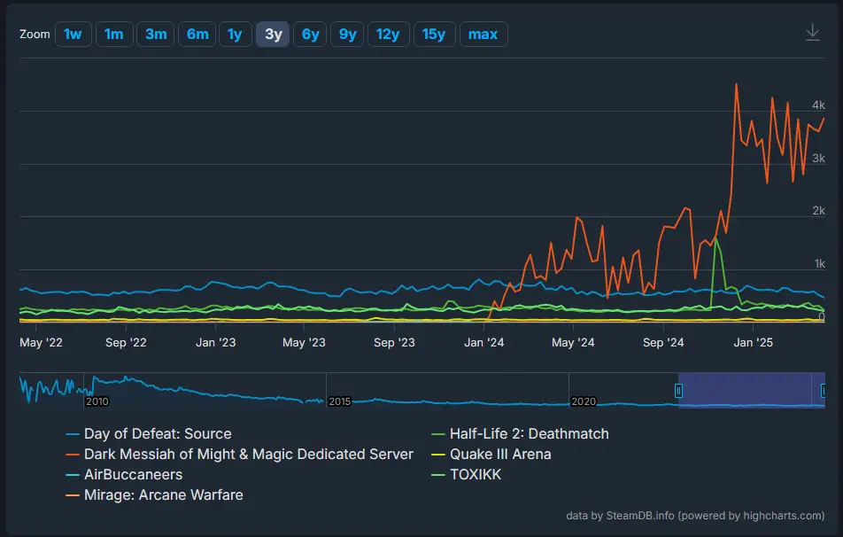The image size is (843, 537).
Task: Select the 1y zoom range
Action: (x=234, y=34)
